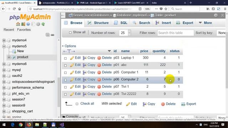Viewport: 228px width, 128px height.
Task: Open Number of rows dropdown
Action: pyautogui.click(x=125, y=33)
